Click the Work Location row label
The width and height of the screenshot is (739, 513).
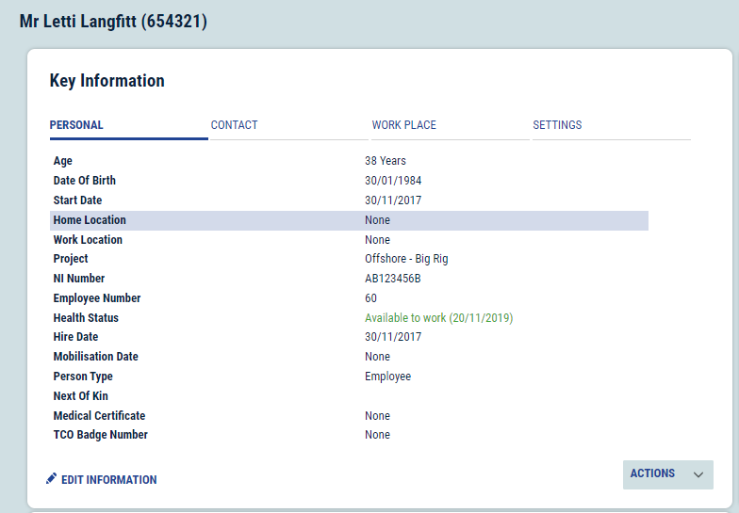point(88,240)
